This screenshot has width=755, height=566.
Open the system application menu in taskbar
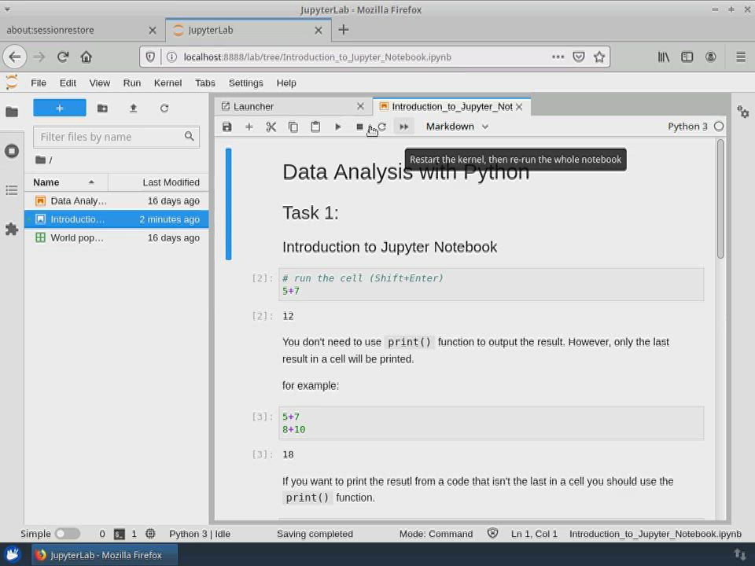13,555
